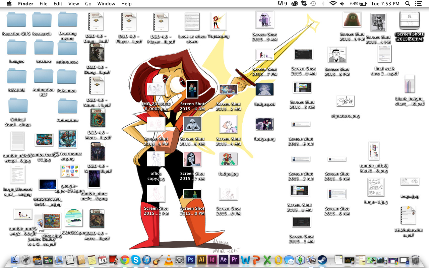The height and width of the screenshot is (268, 429).
Task: Click the clock showing Tue 7:53 PM
Action: pos(385,4)
